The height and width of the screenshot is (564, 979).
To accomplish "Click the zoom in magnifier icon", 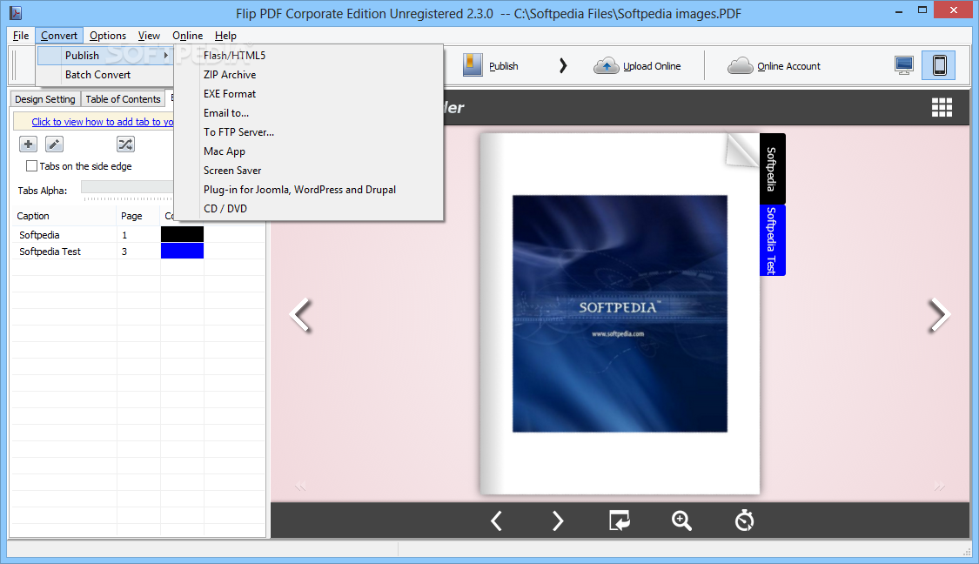I will click(x=681, y=520).
